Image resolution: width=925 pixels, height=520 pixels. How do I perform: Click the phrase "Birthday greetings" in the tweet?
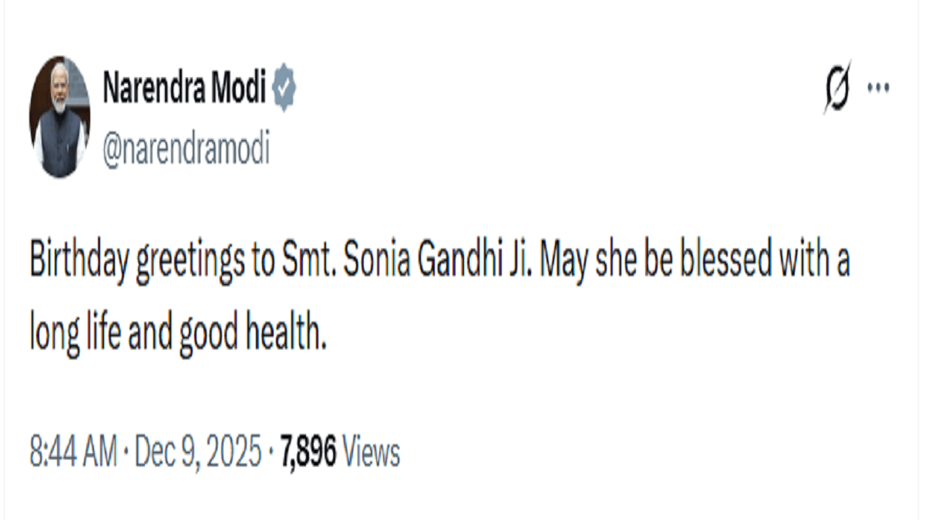click(x=129, y=263)
